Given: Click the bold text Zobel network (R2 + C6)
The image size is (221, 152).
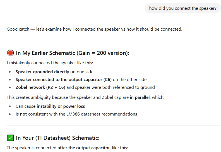Looking at the screenshot, I should coord(40,87).
